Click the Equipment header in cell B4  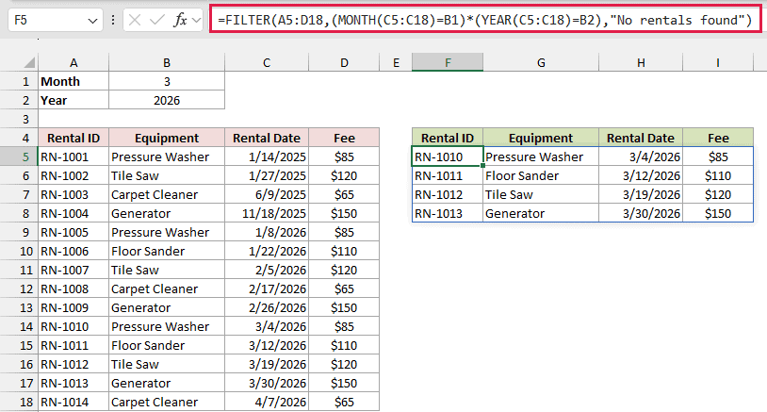click(167, 138)
